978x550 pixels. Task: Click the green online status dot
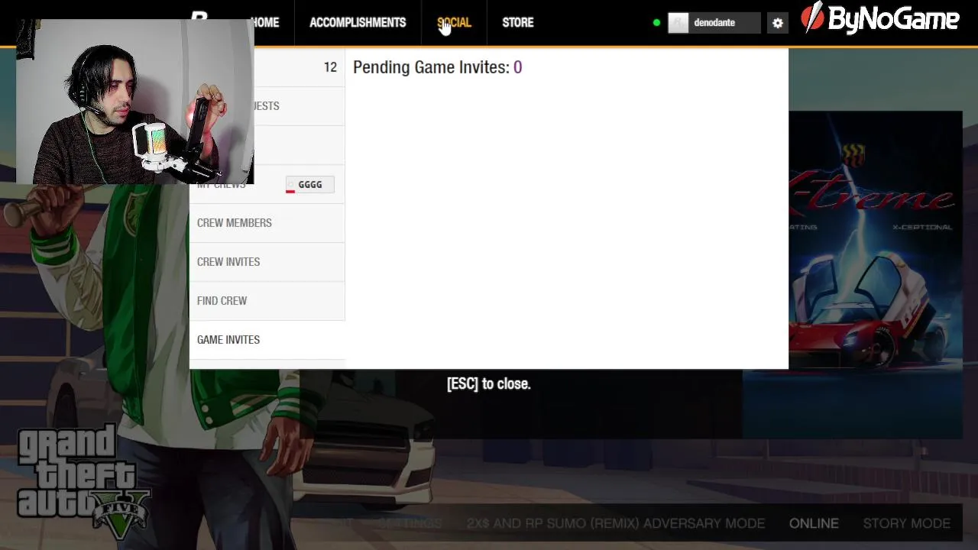tap(656, 23)
